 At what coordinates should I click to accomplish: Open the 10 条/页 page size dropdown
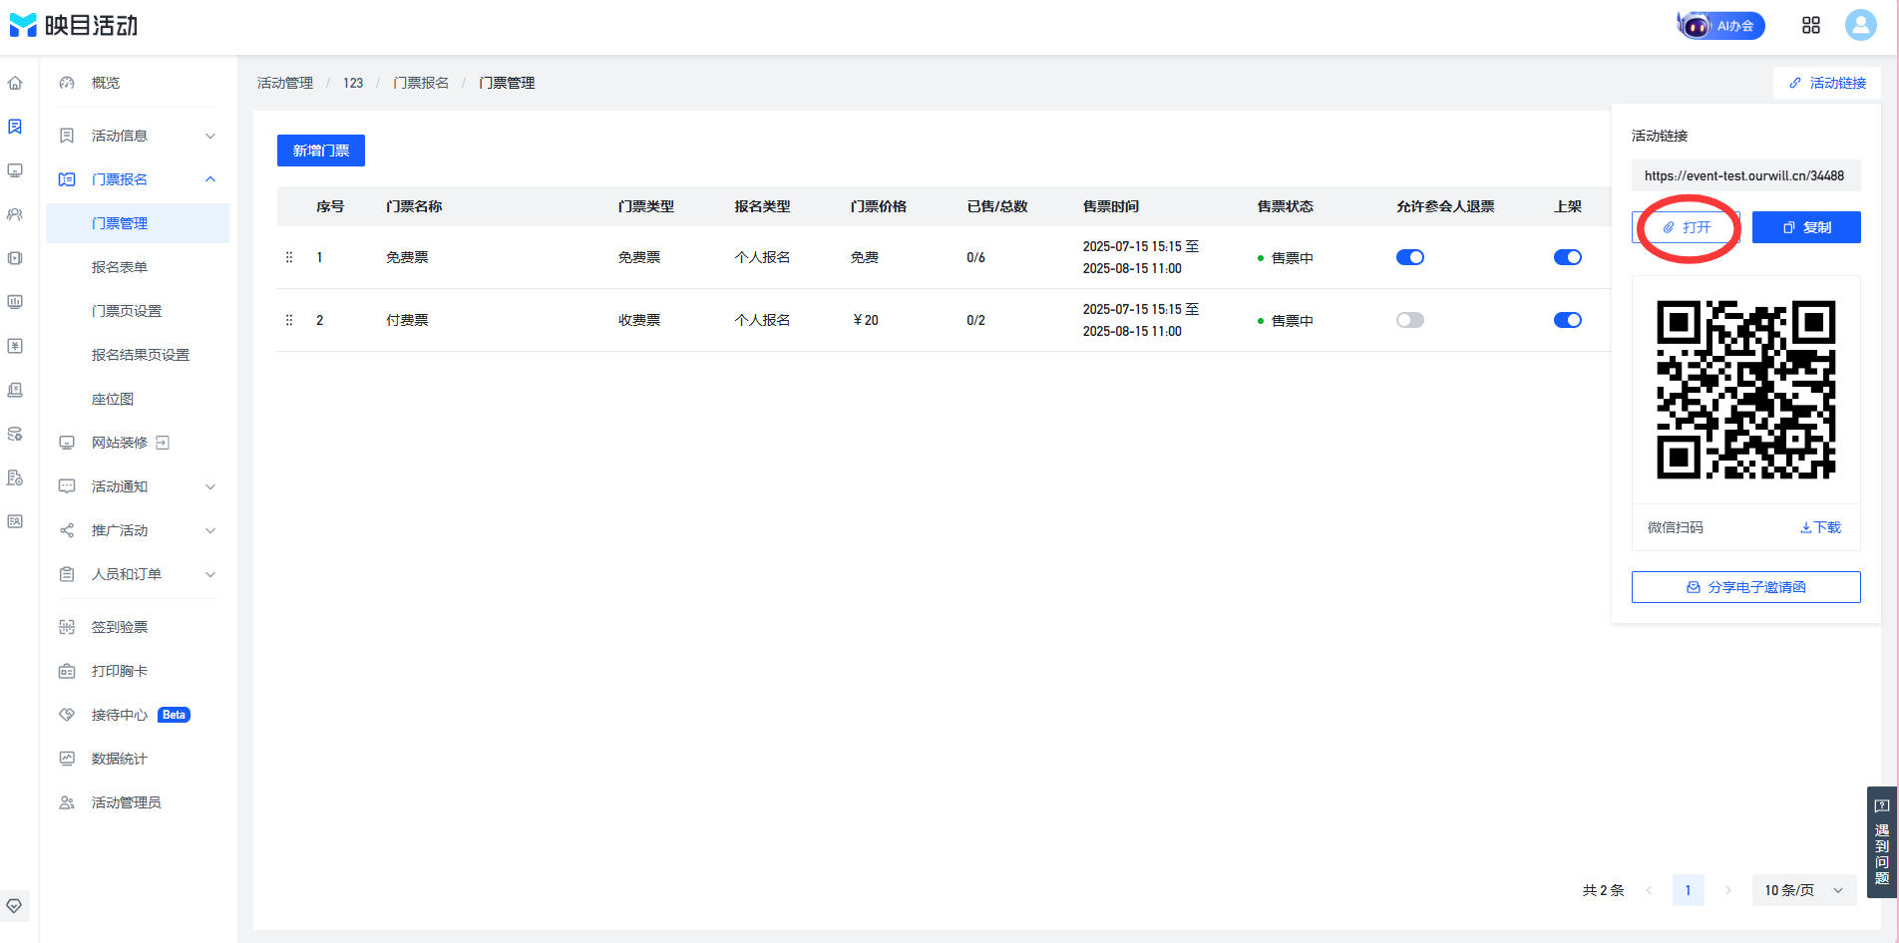[1803, 890]
